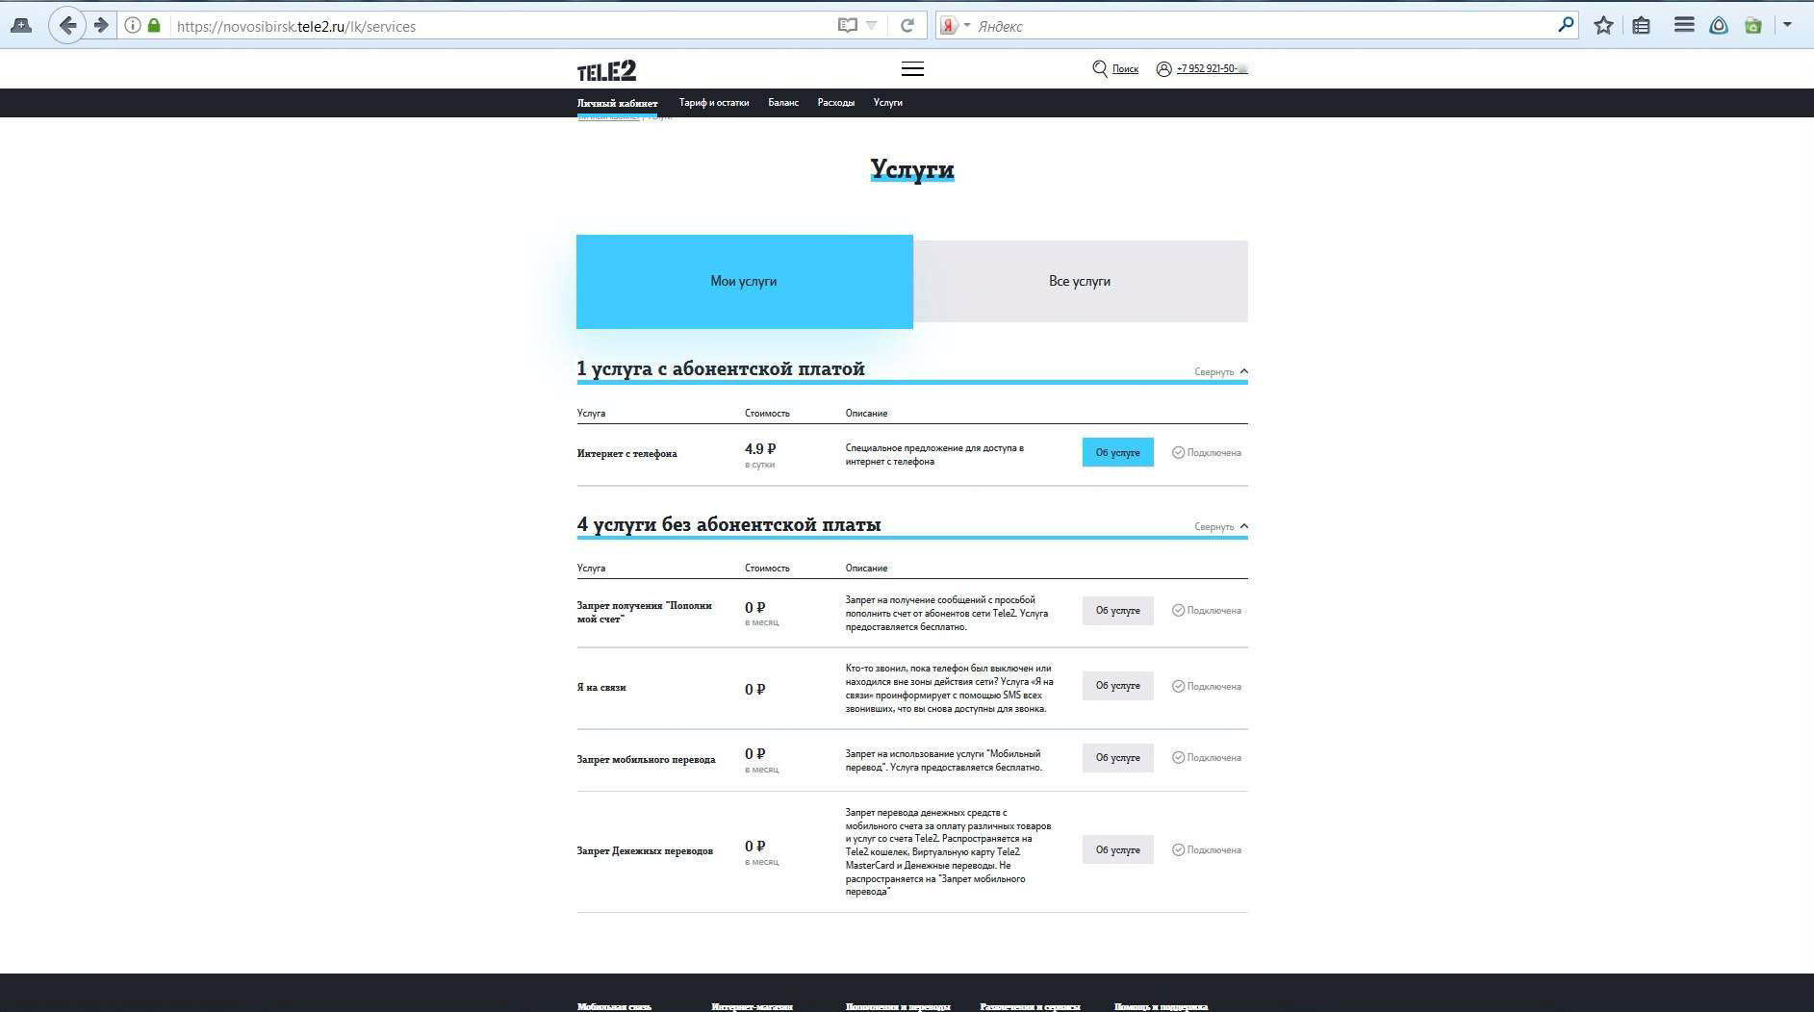Reload the page with refresh icon

[x=907, y=26]
